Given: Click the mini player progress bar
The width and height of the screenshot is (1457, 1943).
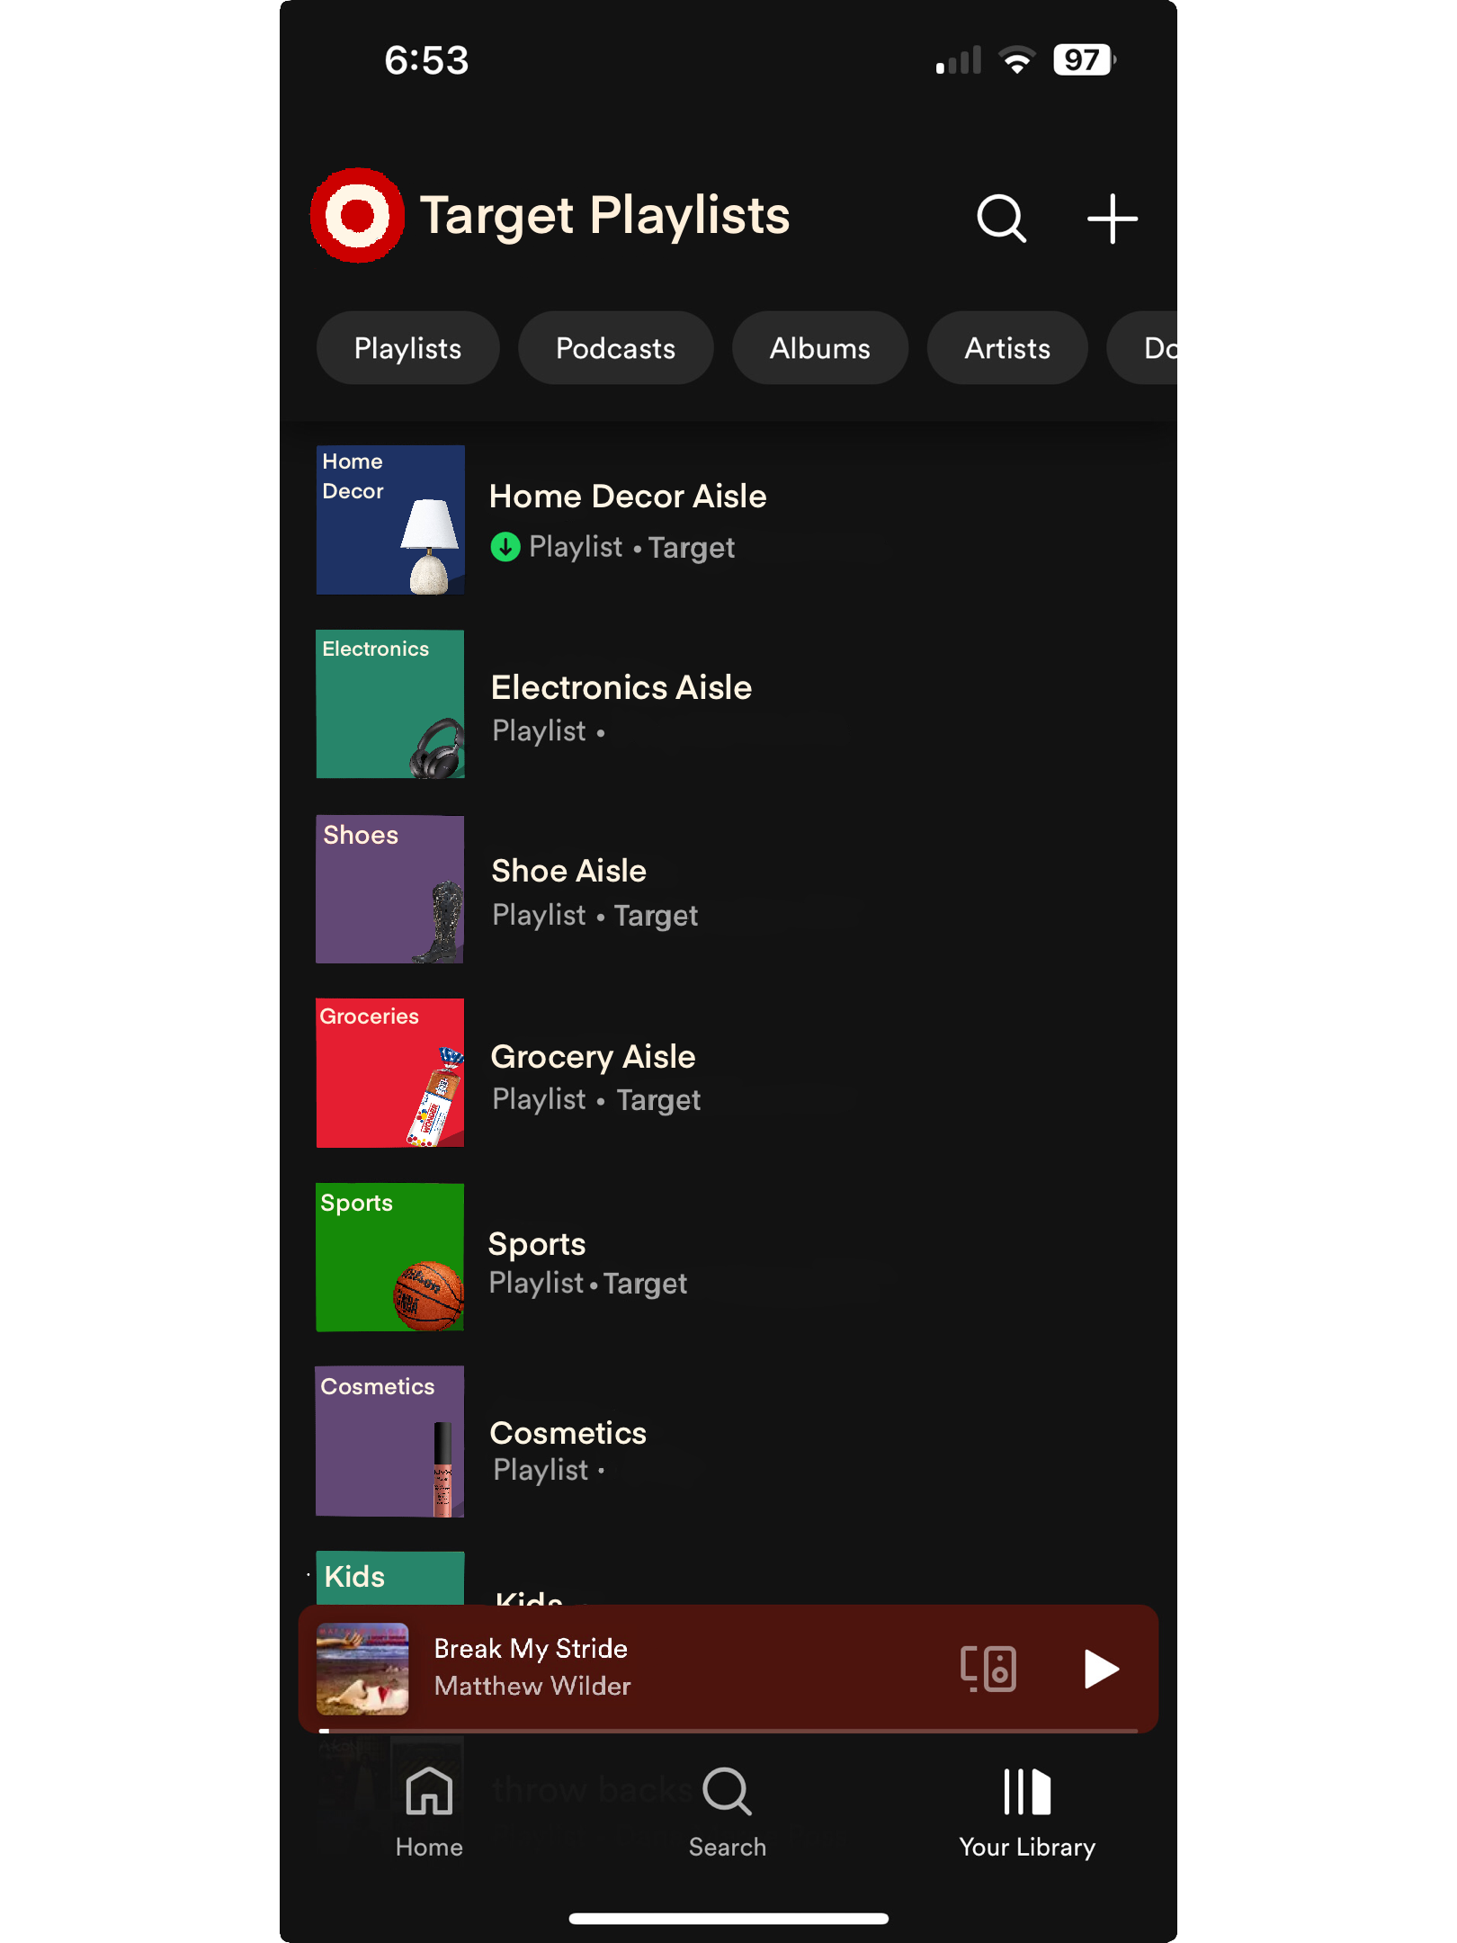Looking at the screenshot, I should [x=728, y=1730].
